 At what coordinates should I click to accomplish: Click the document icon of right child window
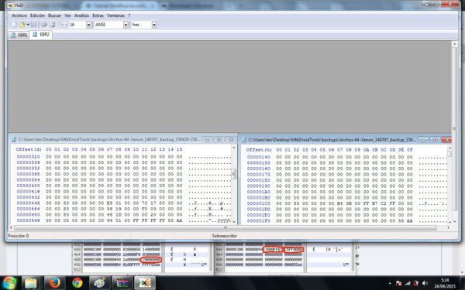coord(244,140)
